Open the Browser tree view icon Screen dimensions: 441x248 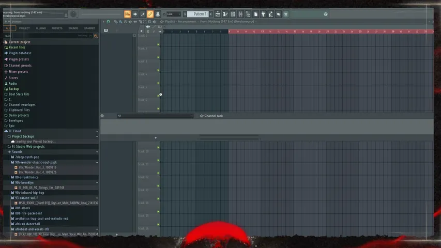pos(248,14)
